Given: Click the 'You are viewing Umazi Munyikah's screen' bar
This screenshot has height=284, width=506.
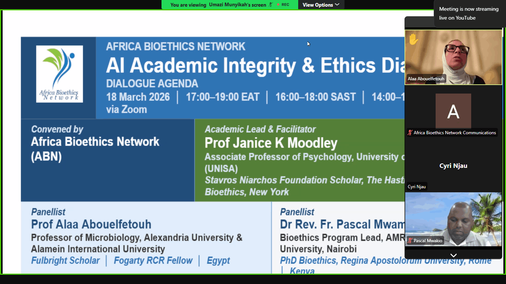Looking at the screenshot, I should coord(230,5).
